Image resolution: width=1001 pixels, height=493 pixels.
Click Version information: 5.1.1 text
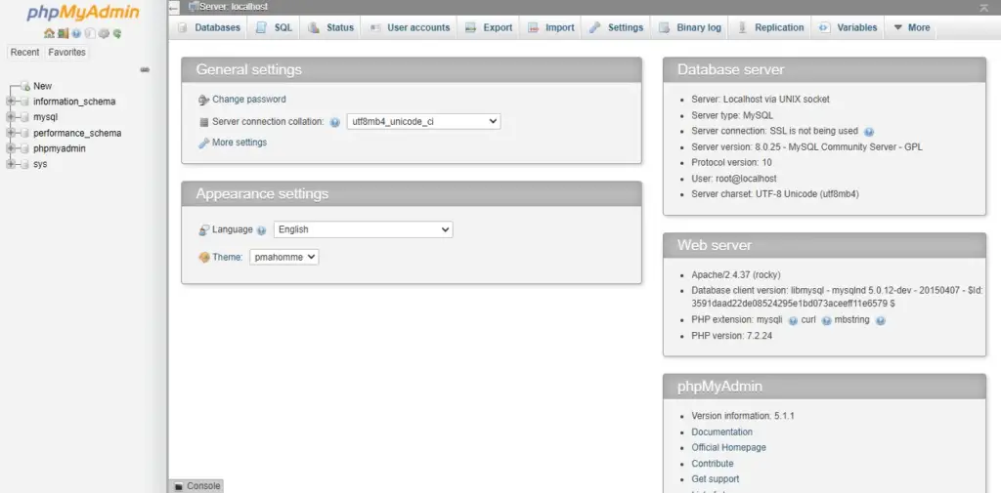click(743, 416)
